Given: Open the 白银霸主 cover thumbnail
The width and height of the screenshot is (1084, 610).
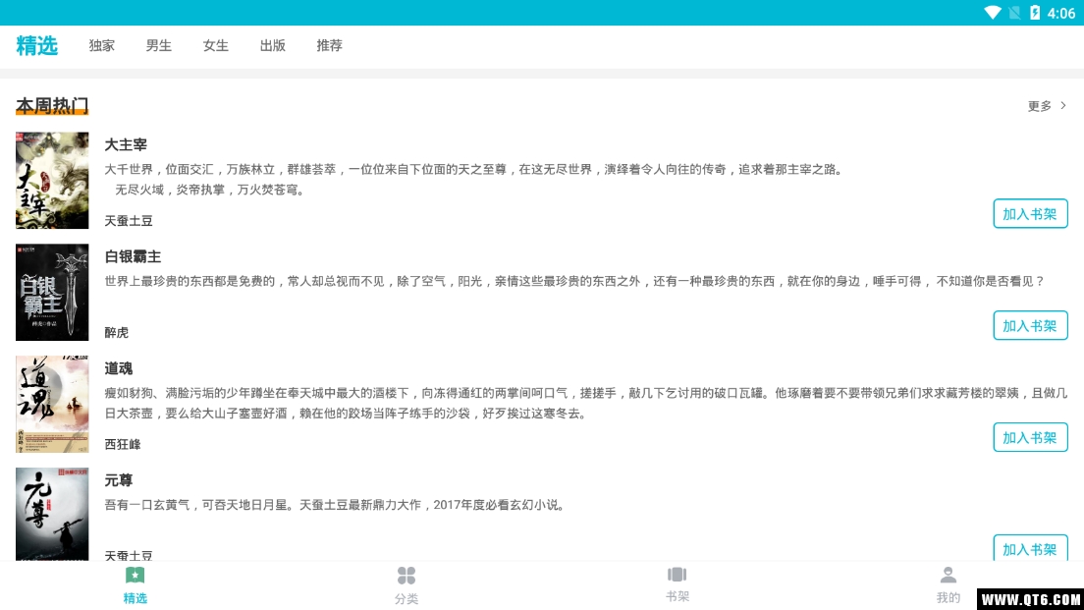Looking at the screenshot, I should click(52, 292).
